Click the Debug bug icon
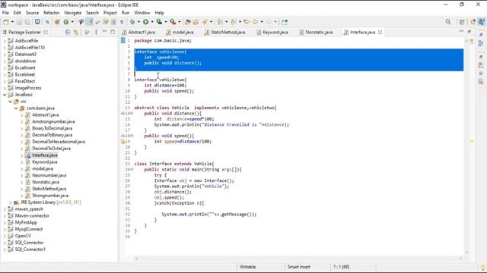This screenshot has width=487, height=273. point(132,22)
